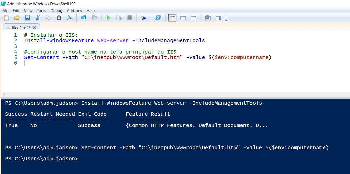
Task: Clear the console pane with the wiper icon
Action: pos(69,18)
